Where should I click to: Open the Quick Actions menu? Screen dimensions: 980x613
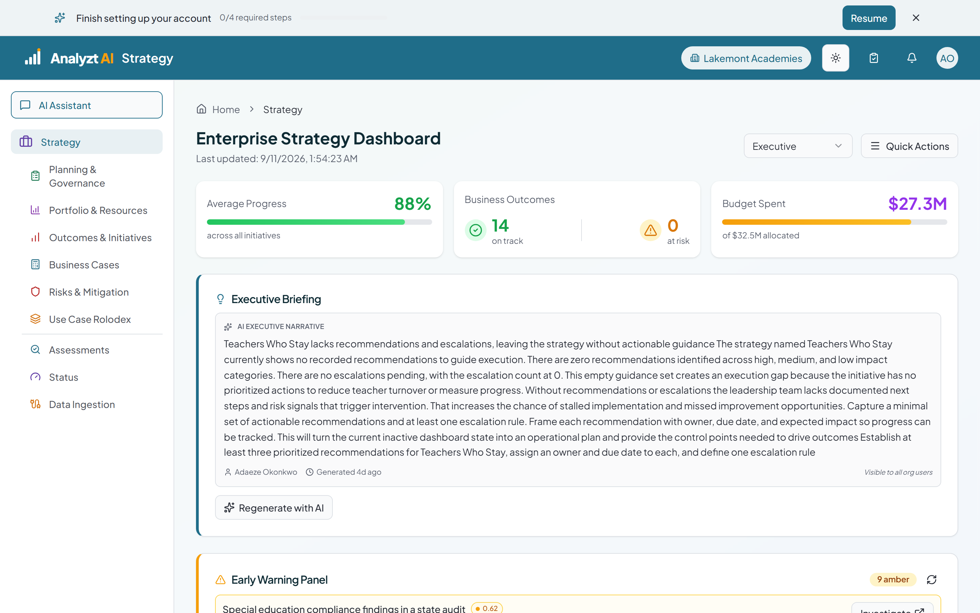909,146
